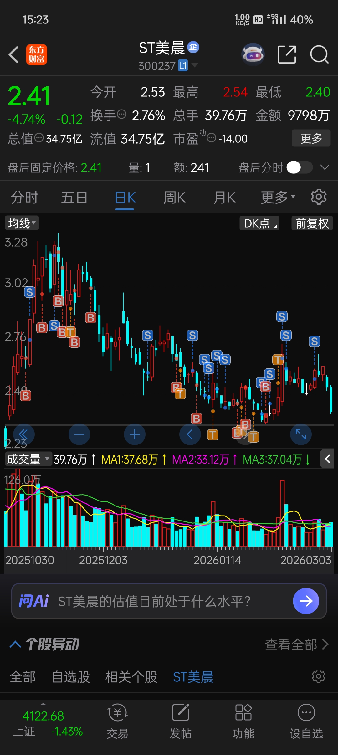This screenshot has width=338, height=755.
Task: Open the 发帖 post icon
Action: [x=180, y=721]
